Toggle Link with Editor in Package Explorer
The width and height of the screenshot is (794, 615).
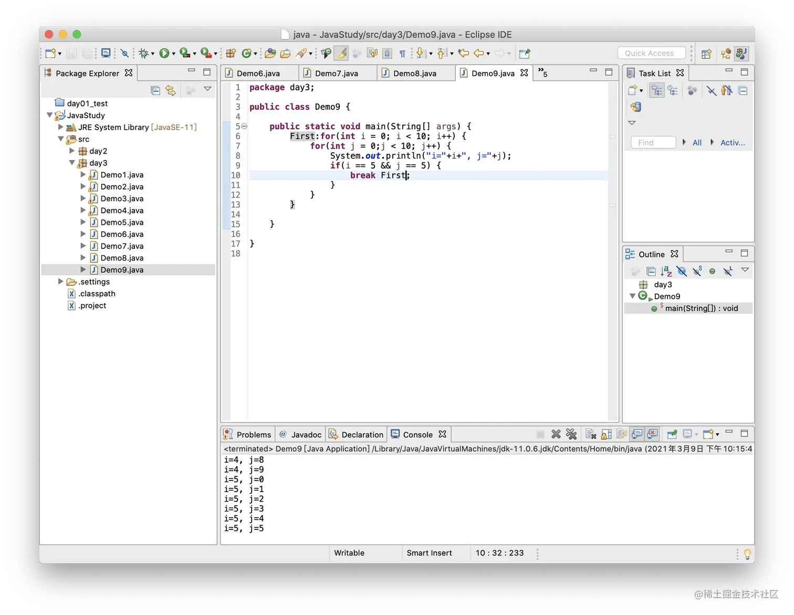pyautogui.click(x=171, y=90)
